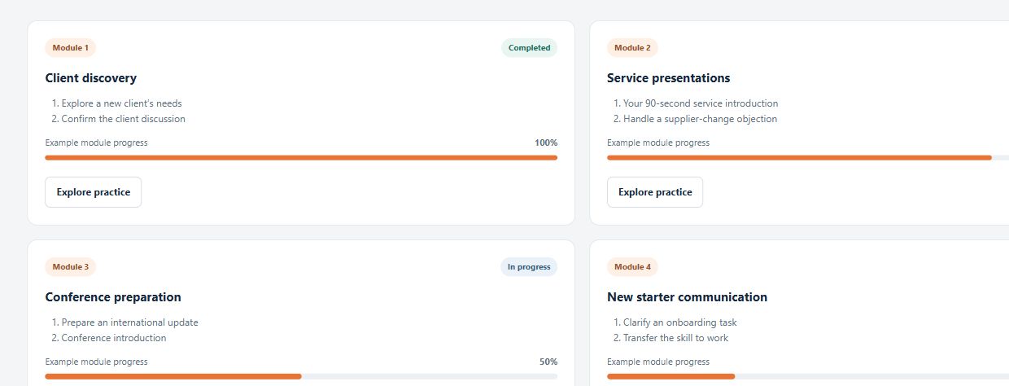This screenshot has height=386, width=1009.
Task: Click Explore practice under Client discovery
Action: coord(93,192)
